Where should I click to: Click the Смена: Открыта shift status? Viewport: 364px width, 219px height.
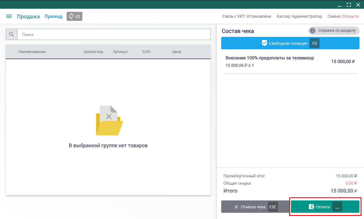coord(343,16)
